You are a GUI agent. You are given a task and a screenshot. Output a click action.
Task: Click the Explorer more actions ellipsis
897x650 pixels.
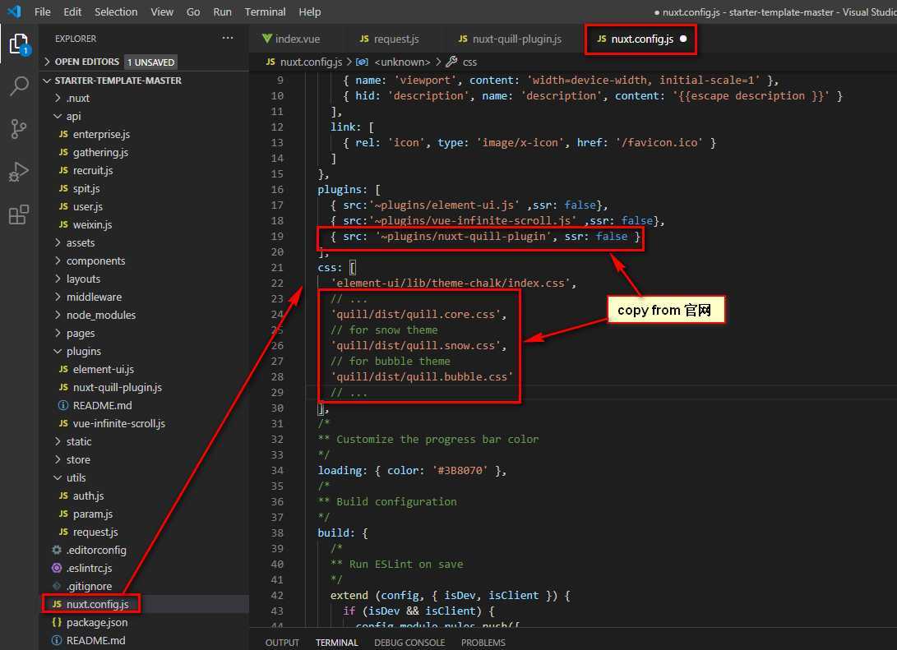click(228, 39)
